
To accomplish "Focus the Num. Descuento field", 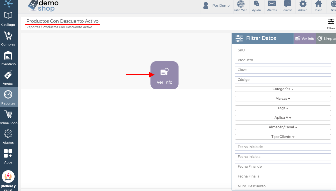I will point(283,186).
